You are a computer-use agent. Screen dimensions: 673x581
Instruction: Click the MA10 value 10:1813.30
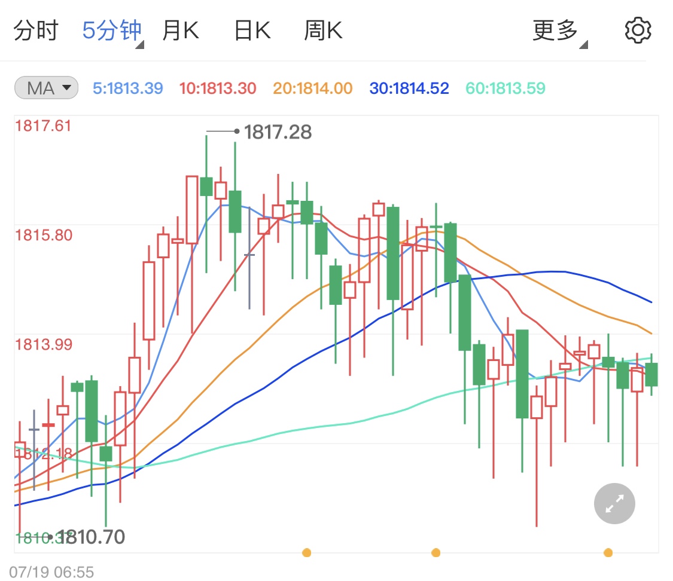[218, 88]
